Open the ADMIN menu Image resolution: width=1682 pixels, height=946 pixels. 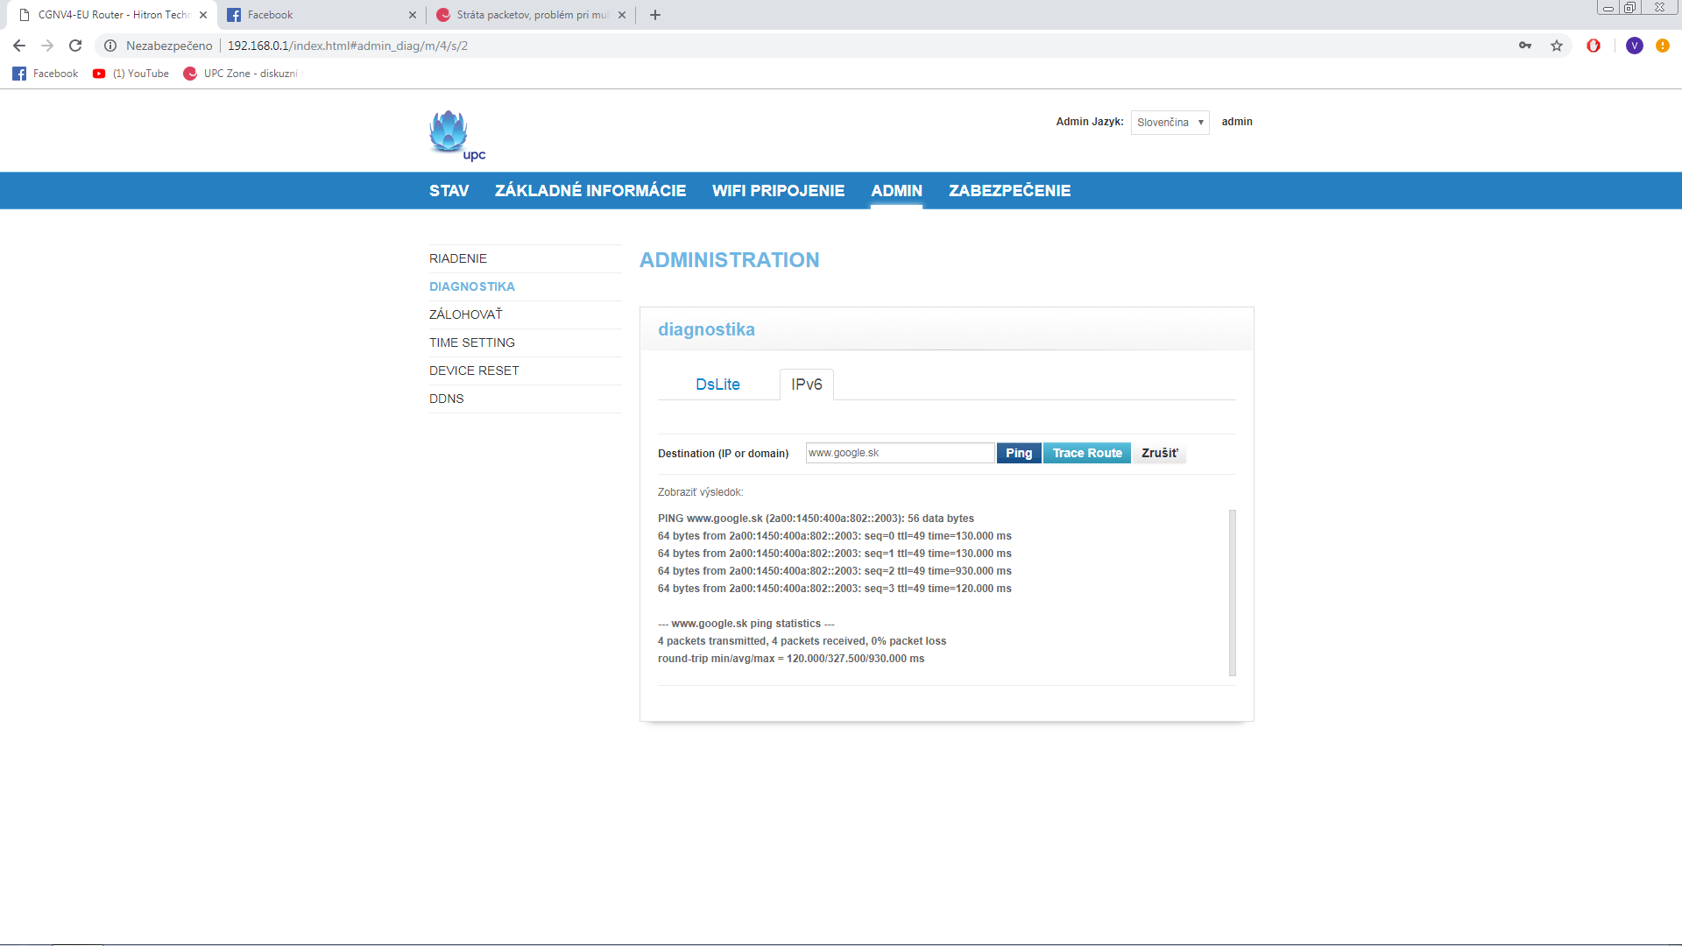[896, 191]
